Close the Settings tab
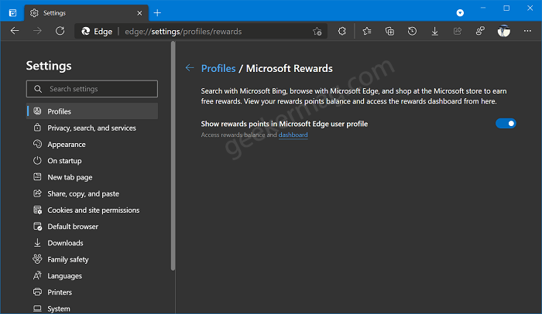This screenshot has height=314, width=542. pos(139,13)
